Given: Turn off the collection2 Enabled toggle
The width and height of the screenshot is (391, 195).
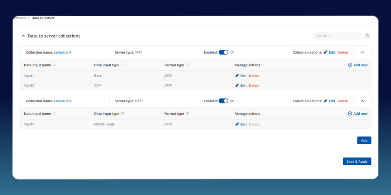Looking at the screenshot, I should (223, 101).
